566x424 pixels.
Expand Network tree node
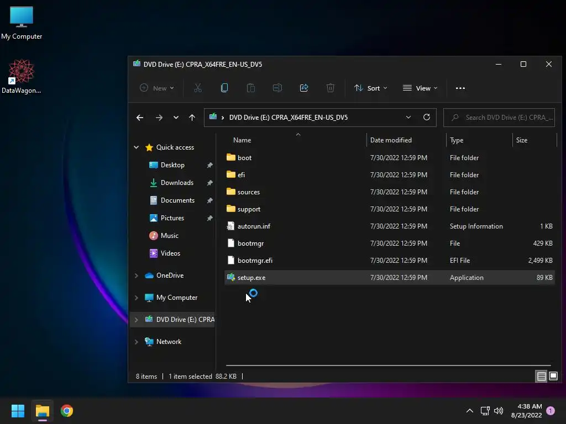[136, 342]
